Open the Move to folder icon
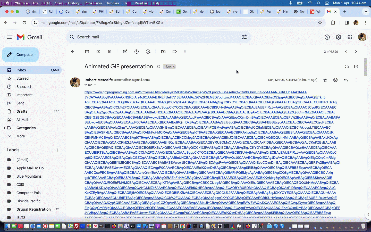This screenshot has width=371, height=232. point(163,52)
